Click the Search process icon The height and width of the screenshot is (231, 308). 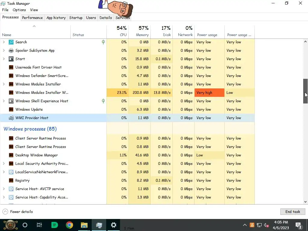click(11, 42)
